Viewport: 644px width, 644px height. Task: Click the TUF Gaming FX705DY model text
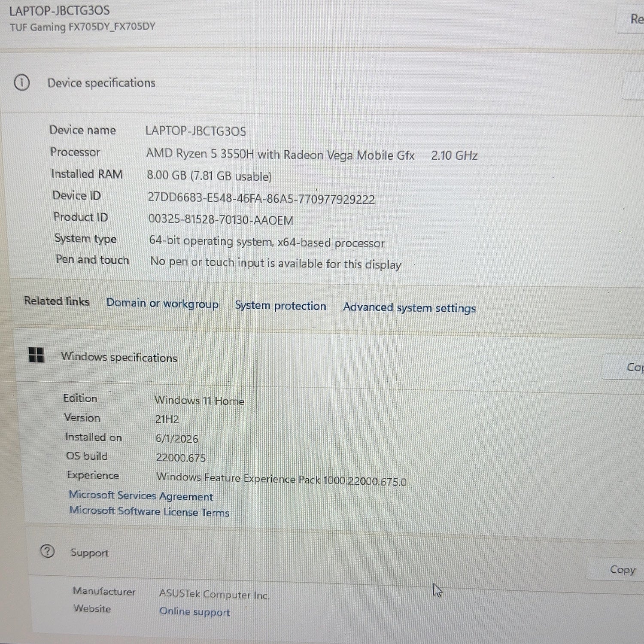(x=82, y=27)
